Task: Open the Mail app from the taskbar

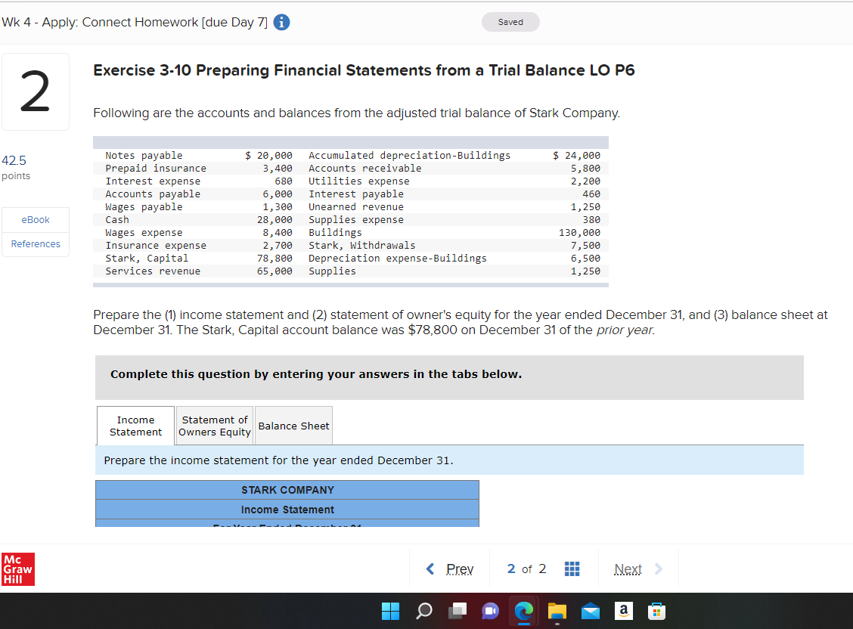Action: point(591,612)
